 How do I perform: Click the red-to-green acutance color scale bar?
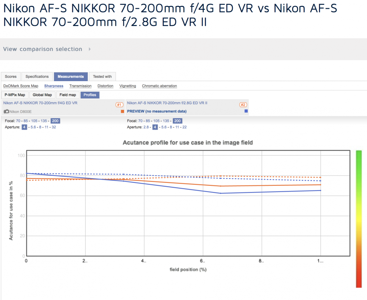click(x=359, y=219)
